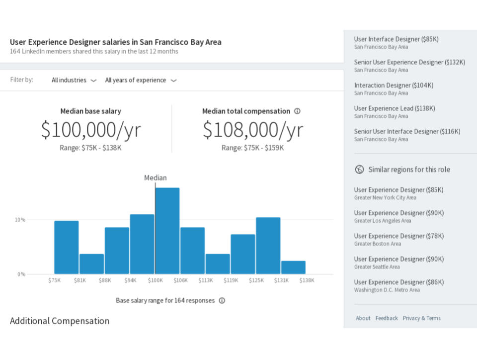
Task: Open Privacy & Terms link
Action: (422, 318)
